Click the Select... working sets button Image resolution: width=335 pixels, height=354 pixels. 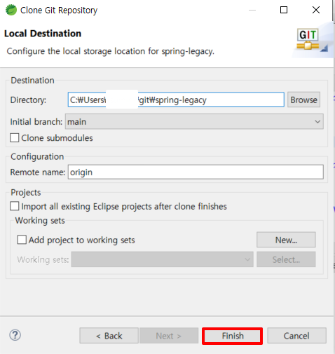click(286, 259)
